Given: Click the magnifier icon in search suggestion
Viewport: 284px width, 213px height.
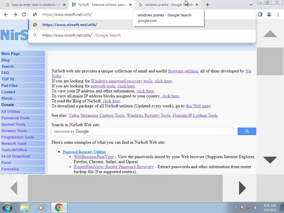Looking at the screenshot, I should [35, 35].
